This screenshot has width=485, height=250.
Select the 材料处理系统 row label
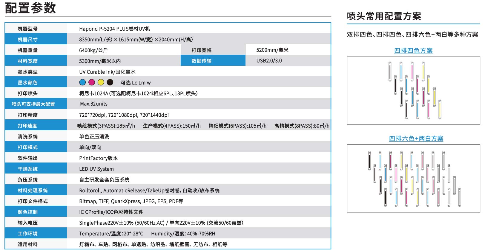click(33, 190)
